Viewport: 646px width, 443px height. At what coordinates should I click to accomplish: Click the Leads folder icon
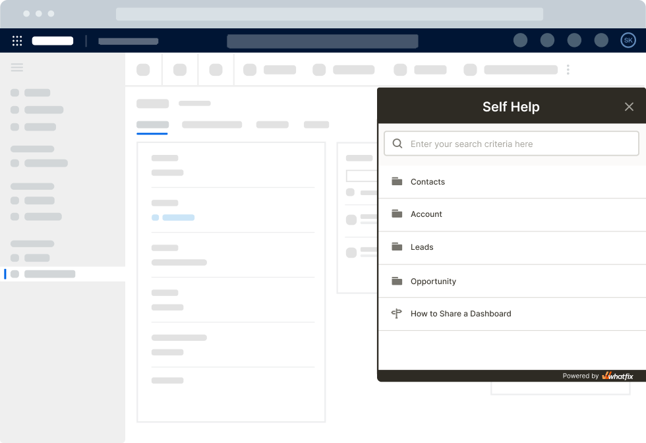coord(397,247)
